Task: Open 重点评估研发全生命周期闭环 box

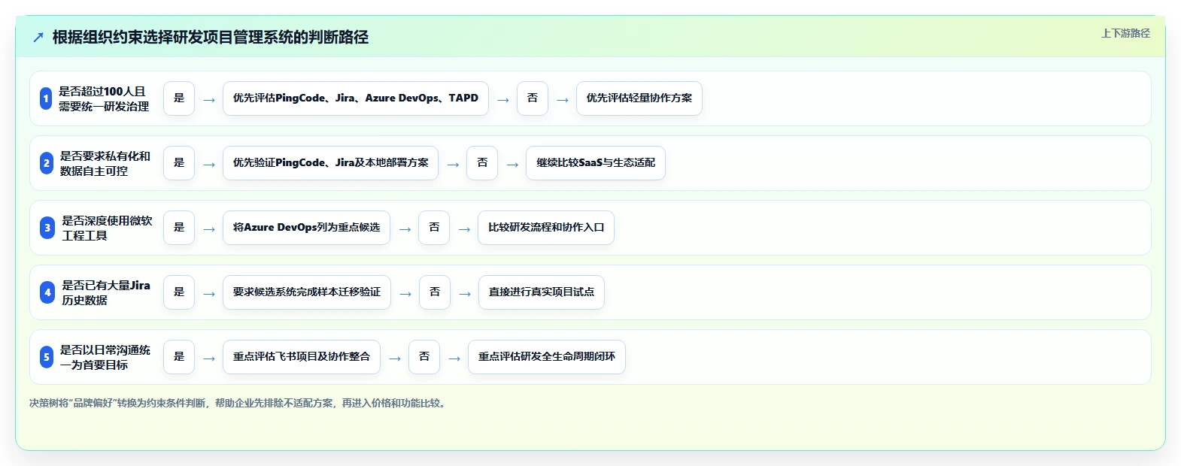Action: tap(547, 357)
